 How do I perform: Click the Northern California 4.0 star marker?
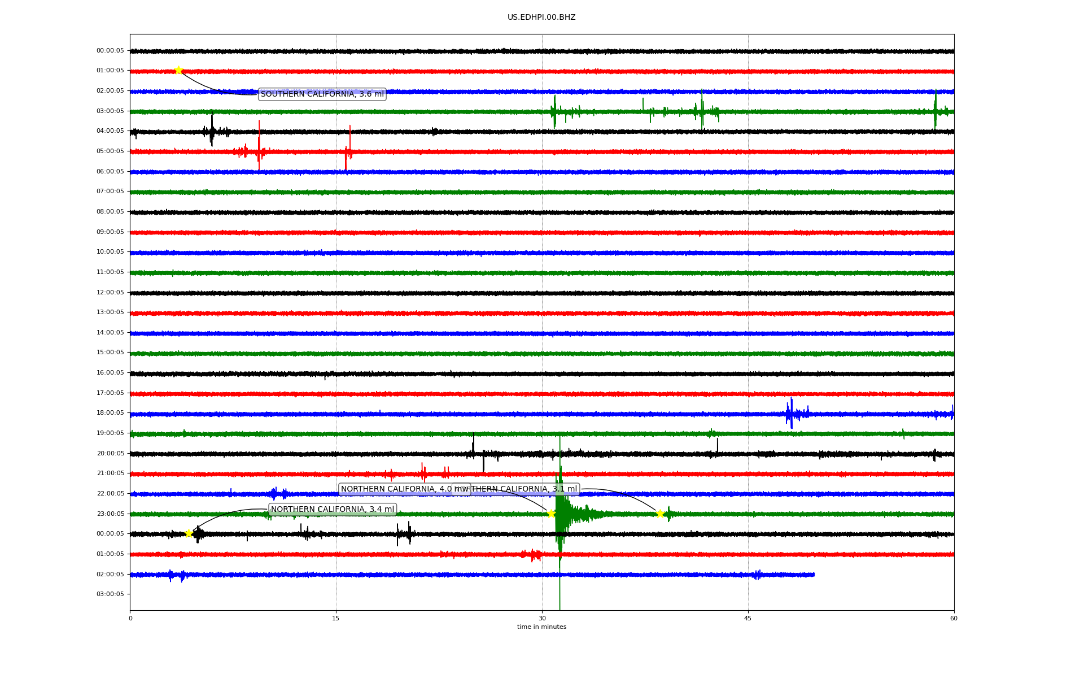pos(551,514)
